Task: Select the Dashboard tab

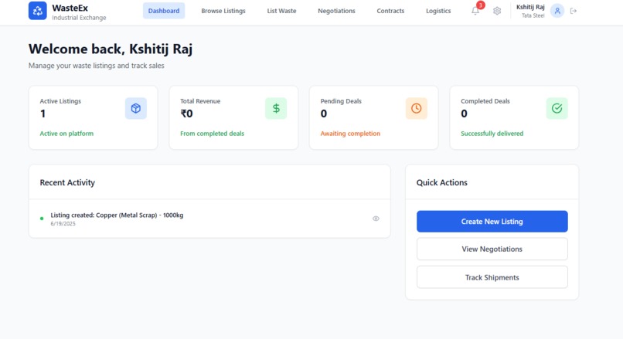Action: click(164, 11)
